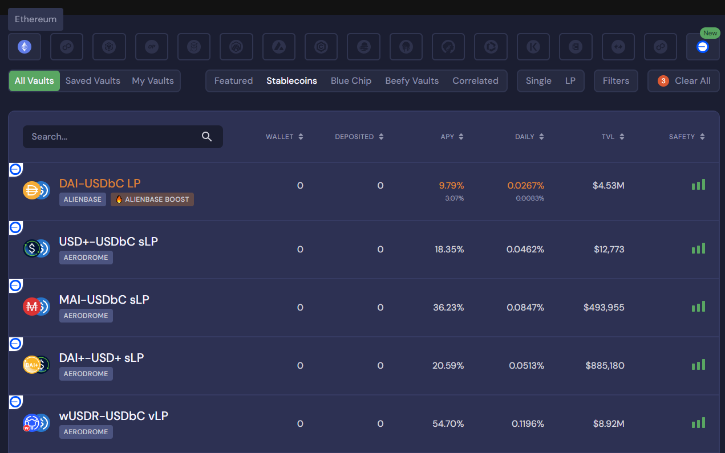This screenshot has height=453, width=725.
Task: Click Base network badge on MAI-USDbC row
Action: 15,285
